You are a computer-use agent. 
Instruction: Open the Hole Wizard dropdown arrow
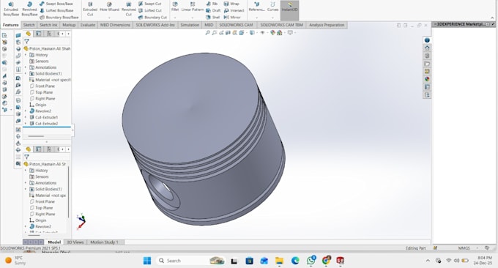109,18
